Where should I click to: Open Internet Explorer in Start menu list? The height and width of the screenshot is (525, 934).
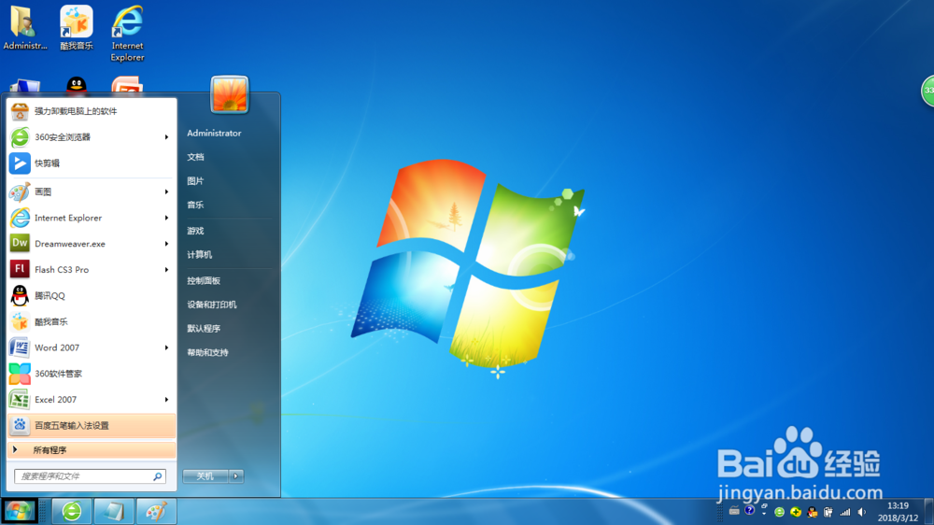[x=92, y=218]
